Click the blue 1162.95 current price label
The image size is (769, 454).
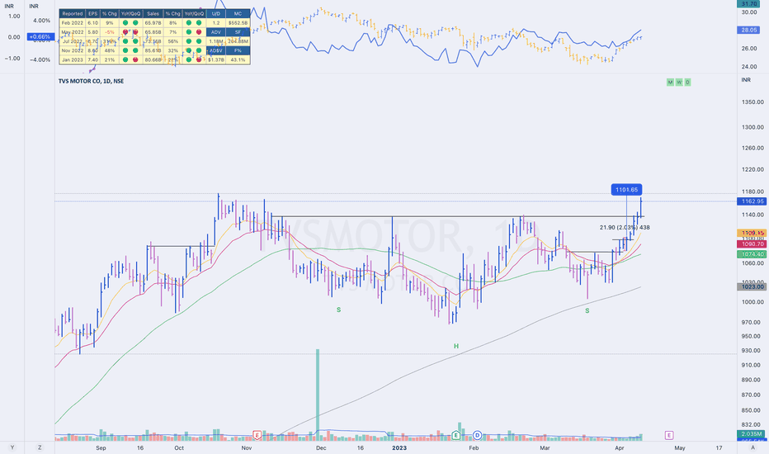752,201
